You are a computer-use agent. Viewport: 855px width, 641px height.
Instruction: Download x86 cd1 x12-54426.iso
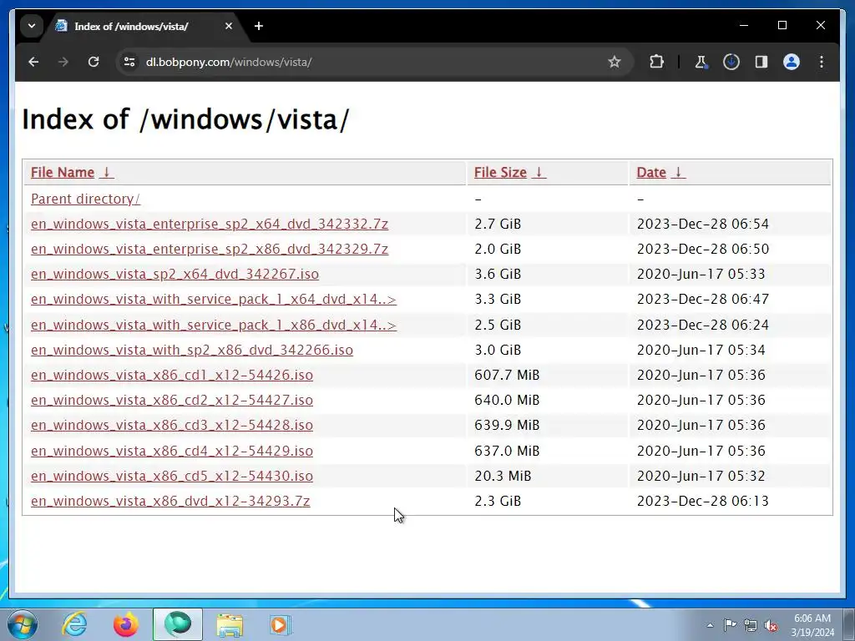172,375
